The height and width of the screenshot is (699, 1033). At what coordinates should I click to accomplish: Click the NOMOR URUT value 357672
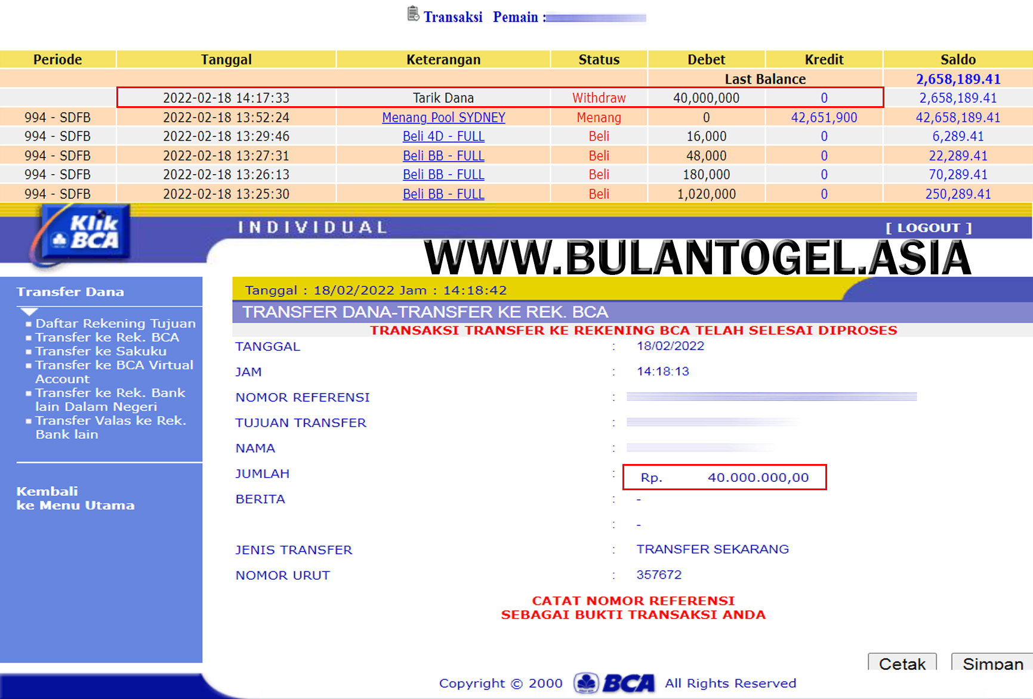point(659,575)
